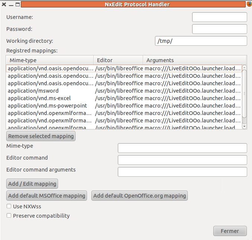252x240 pixels.
Task: Click the round orb icon in title bar
Action: (x=249, y=4)
